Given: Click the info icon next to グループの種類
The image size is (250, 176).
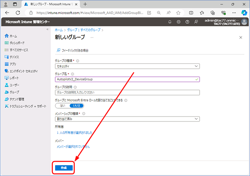Looking at the screenshot, I should [x=77, y=61].
